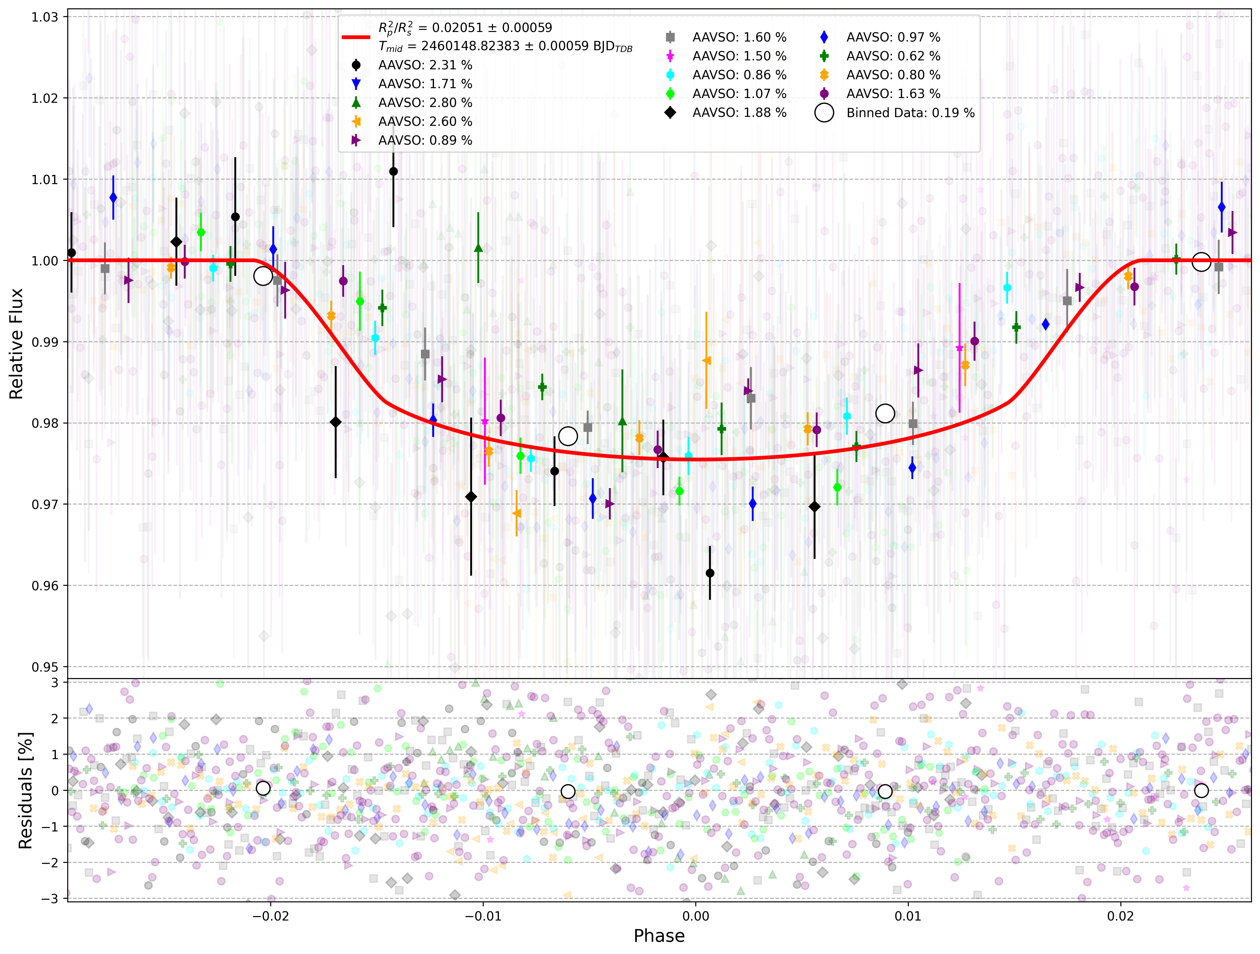Select the purple marker for AAVSO 1.63 %
The height and width of the screenshot is (954, 1260).
pyautogui.click(x=824, y=94)
